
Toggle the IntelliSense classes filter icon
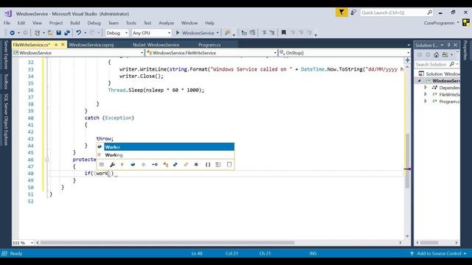165,164
